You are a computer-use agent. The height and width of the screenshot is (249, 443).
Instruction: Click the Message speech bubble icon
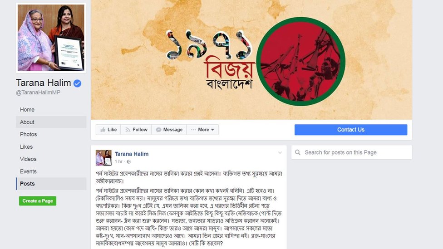tap(158, 130)
